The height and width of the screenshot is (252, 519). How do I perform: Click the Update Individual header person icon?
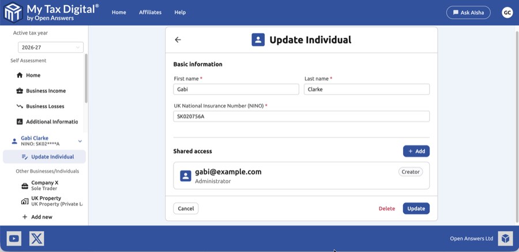[258, 40]
